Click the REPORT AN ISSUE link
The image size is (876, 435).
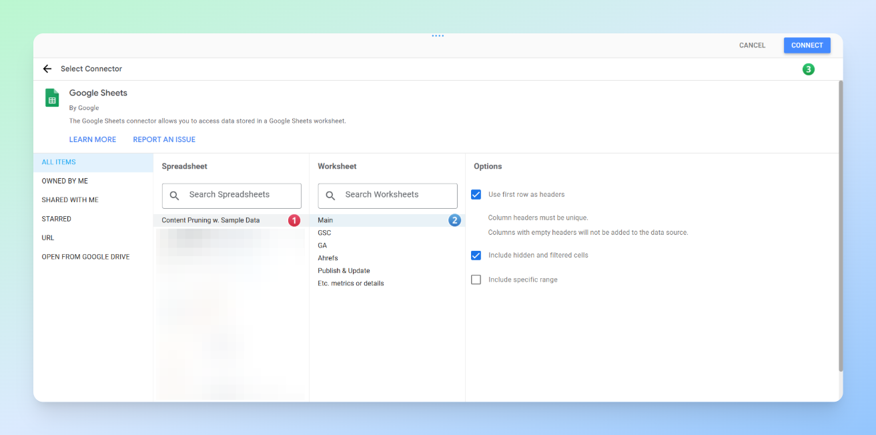coord(164,139)
